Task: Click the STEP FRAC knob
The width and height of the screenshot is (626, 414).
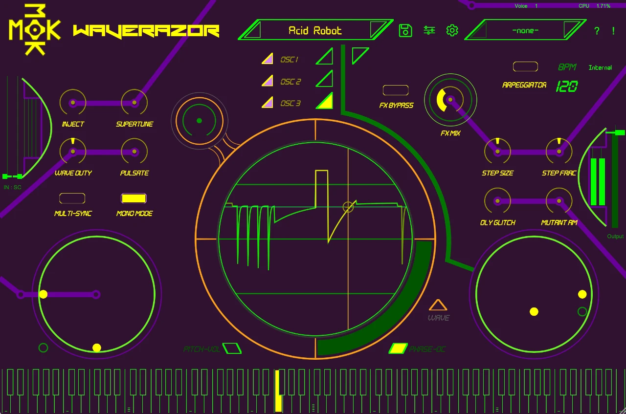Action: (559, 152)
